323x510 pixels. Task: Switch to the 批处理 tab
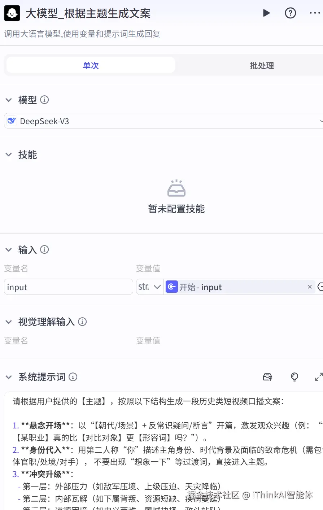[261, 66]
